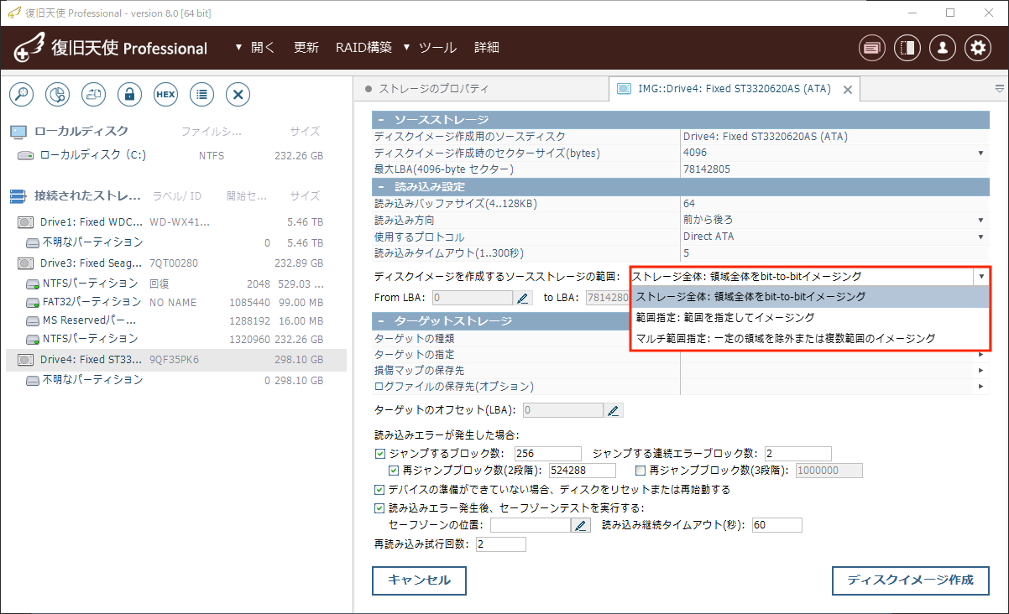The image size is (1009, 614).
Task: Open the セクターサイズ dropdown showing 4096
Action: (980, 153)
